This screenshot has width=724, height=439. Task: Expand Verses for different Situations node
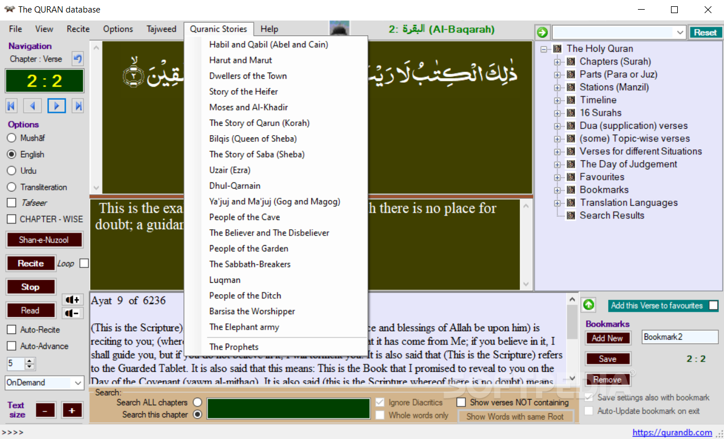coord(558,152)
